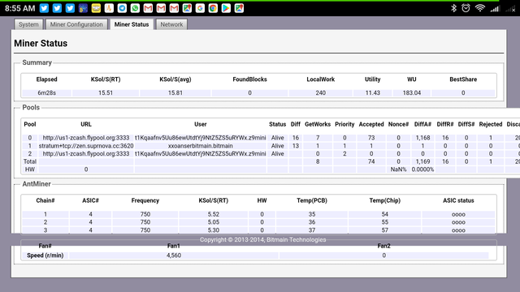Click the Frequency column header
Viewport: 520px width, 292px height.
[145, 200]
